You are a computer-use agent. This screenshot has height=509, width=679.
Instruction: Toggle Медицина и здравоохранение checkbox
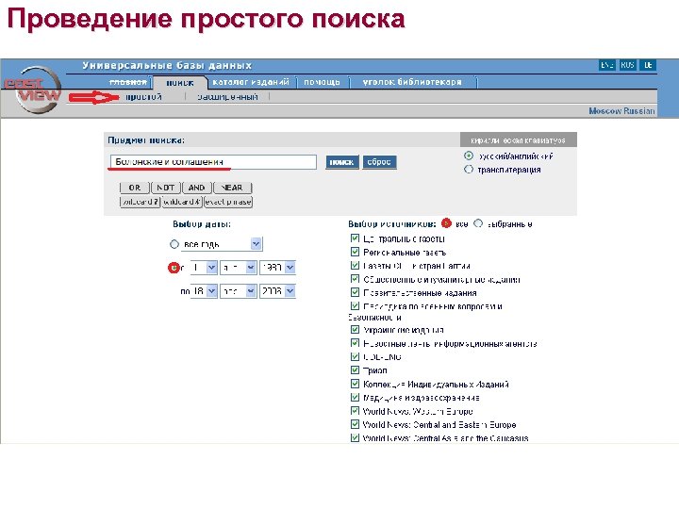click(x=355, y=397)
